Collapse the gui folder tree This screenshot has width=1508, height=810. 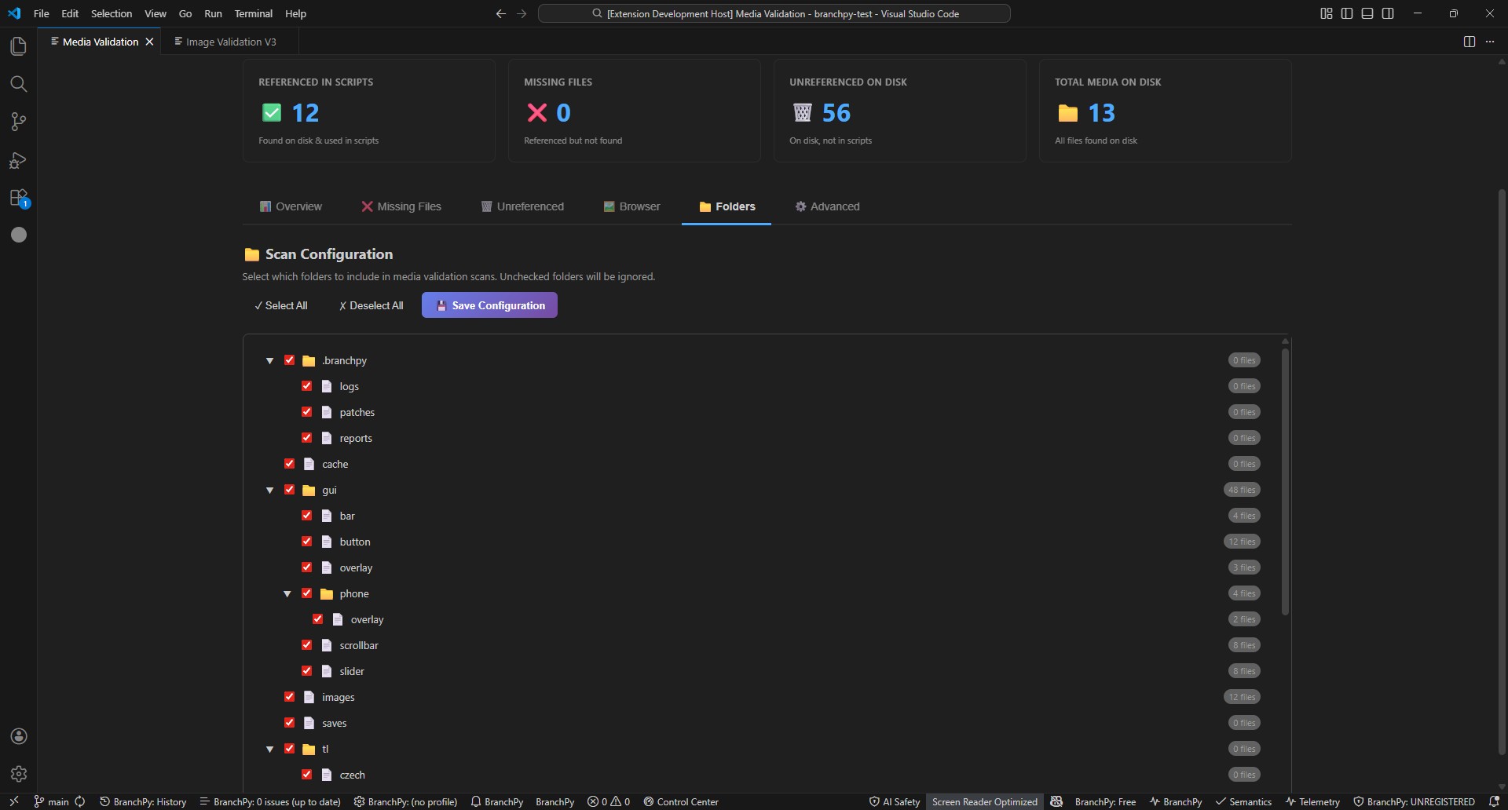point(269,490)
